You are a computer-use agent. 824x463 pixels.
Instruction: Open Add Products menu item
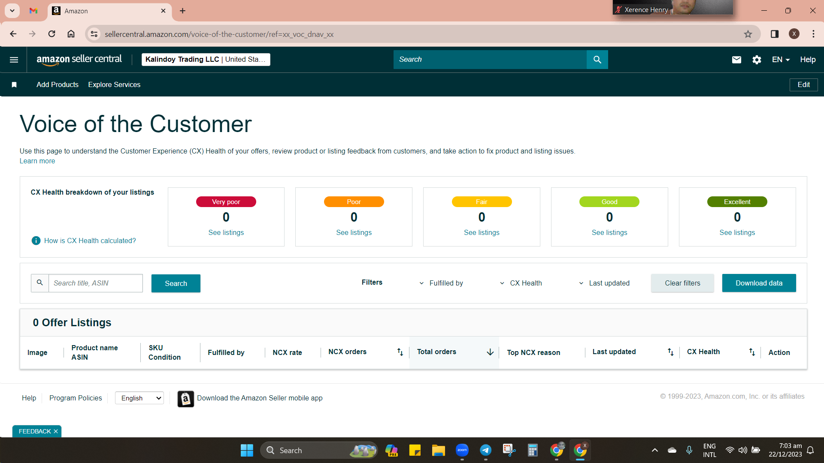pyautogui.click(x=58, y=85)
